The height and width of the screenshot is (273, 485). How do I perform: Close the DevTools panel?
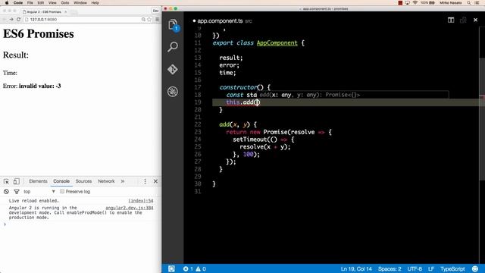155,181
